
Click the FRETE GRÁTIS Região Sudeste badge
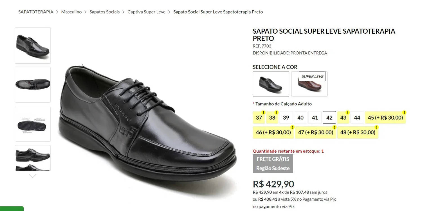273,164
